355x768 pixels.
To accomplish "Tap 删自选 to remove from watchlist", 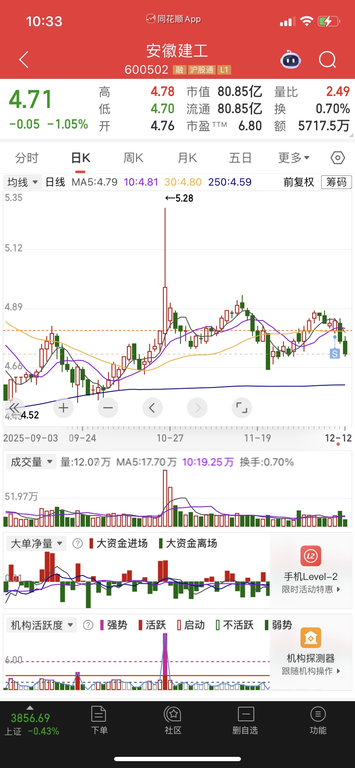I will [245, 721].
